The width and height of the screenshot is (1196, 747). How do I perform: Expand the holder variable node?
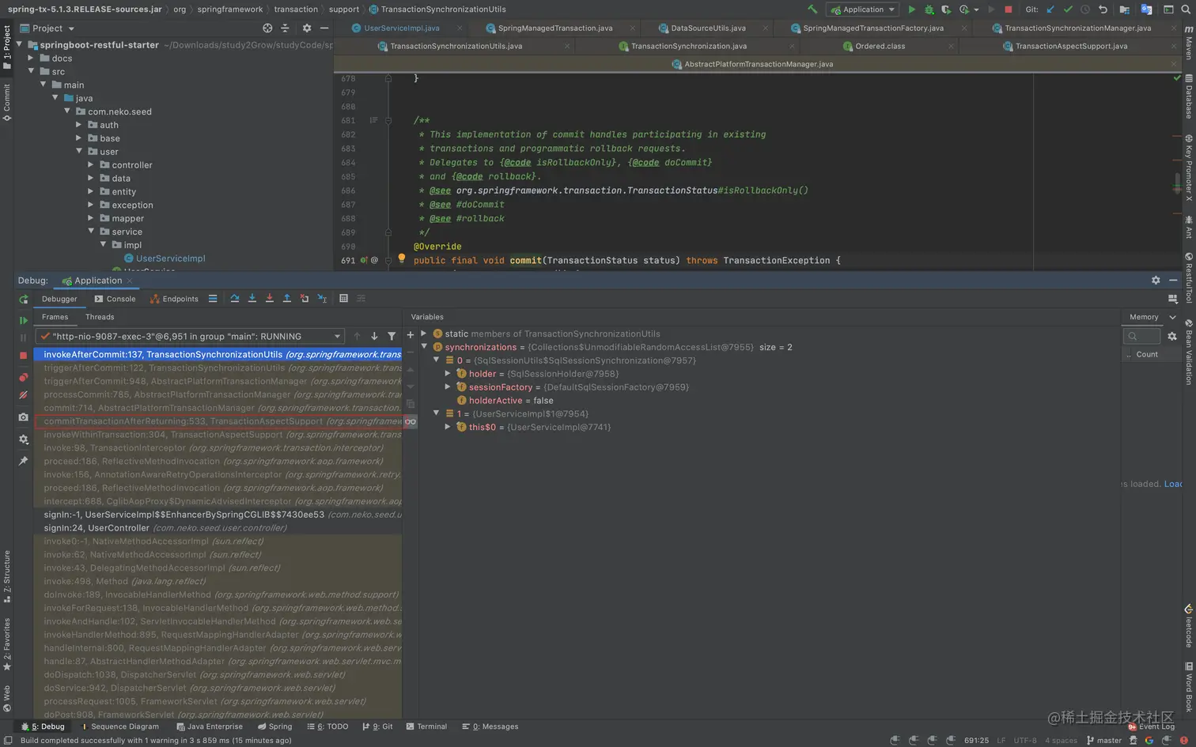click(448, 374)
